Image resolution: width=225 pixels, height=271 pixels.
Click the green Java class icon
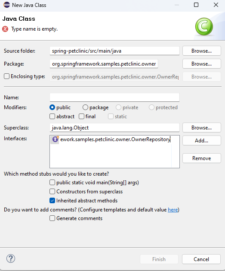tap(204, 26)
